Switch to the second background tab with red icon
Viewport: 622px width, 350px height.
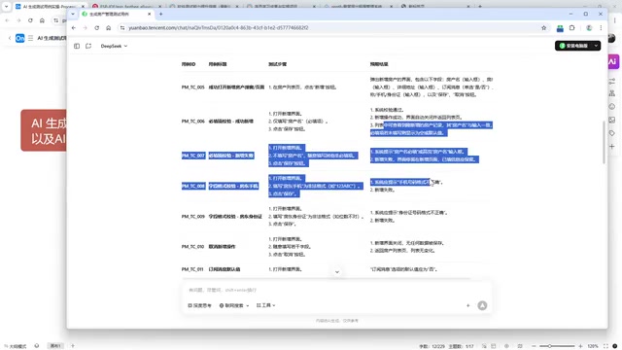click(126, 7)
